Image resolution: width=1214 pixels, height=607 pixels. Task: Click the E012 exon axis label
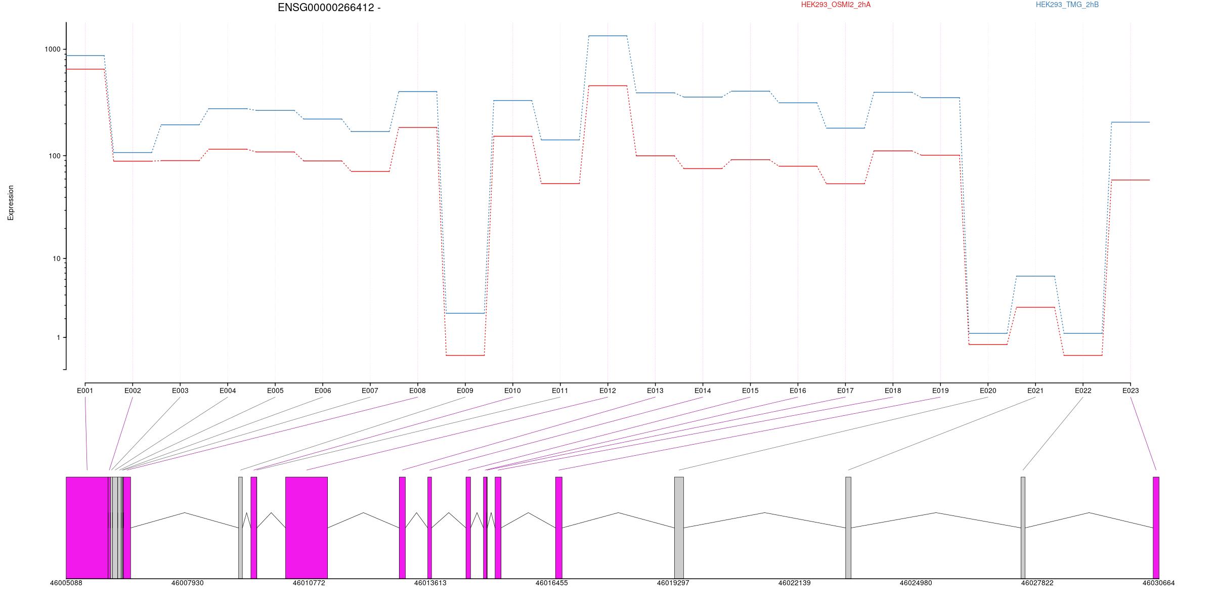pyautogui.click(x=608, y=391)
